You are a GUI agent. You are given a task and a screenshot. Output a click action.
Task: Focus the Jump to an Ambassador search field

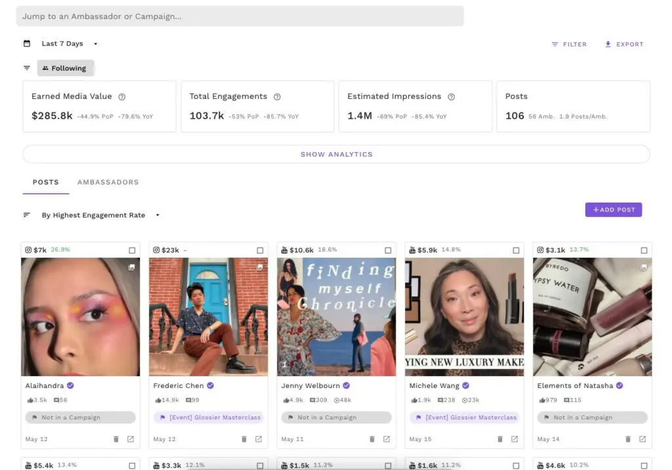coord(240,16)
